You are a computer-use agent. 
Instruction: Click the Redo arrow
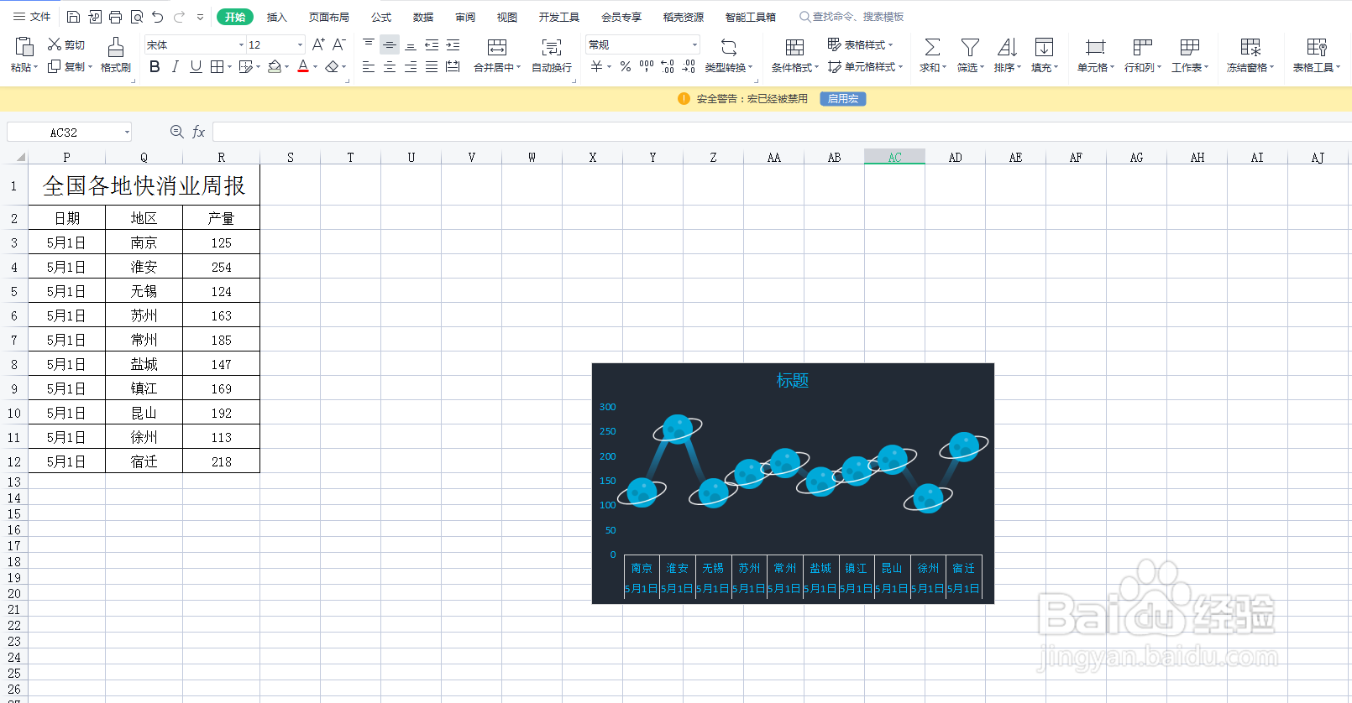pyautogui.click(x=179, y=17)
